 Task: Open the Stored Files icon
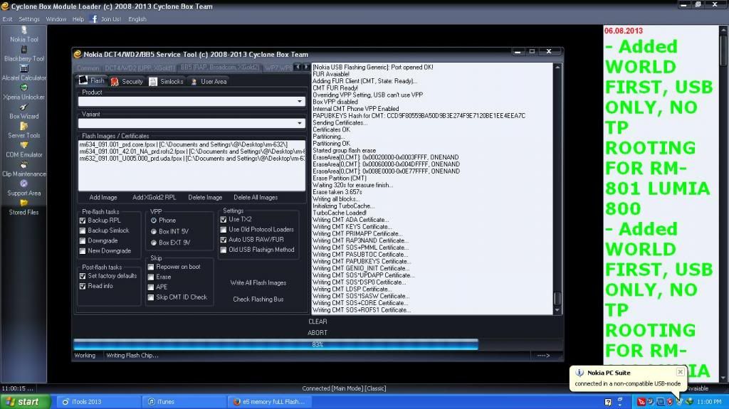point(23,203)
